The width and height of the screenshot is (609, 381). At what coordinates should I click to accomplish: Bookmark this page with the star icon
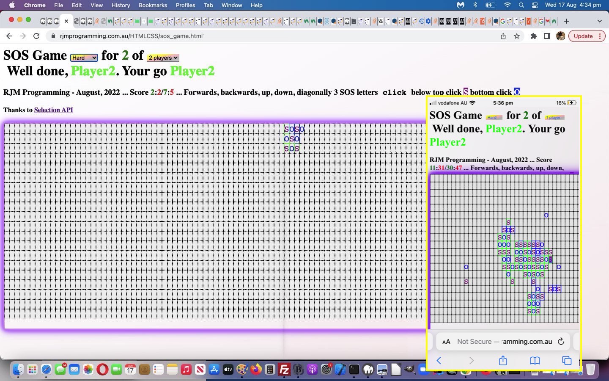[x=517, y=36]
